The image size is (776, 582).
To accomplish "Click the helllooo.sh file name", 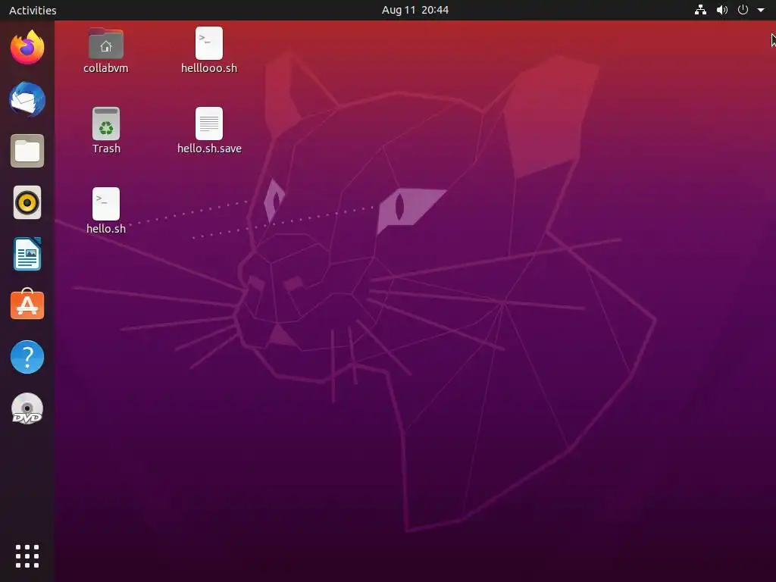I will point(209,68).
